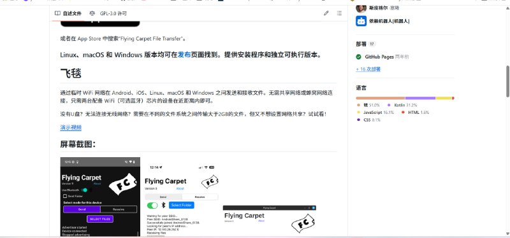Click FC carpet logo in iOS screenshot
Screen dimensions: 510x238
click(210, 181)
